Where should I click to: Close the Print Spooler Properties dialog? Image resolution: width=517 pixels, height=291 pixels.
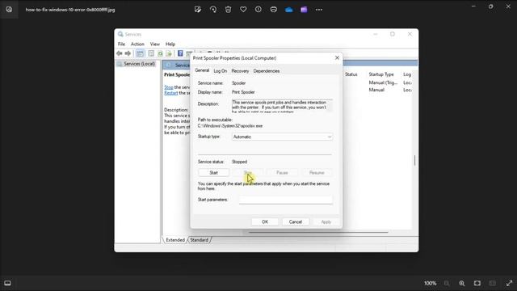pyautogui.click(x=337, y=57)
